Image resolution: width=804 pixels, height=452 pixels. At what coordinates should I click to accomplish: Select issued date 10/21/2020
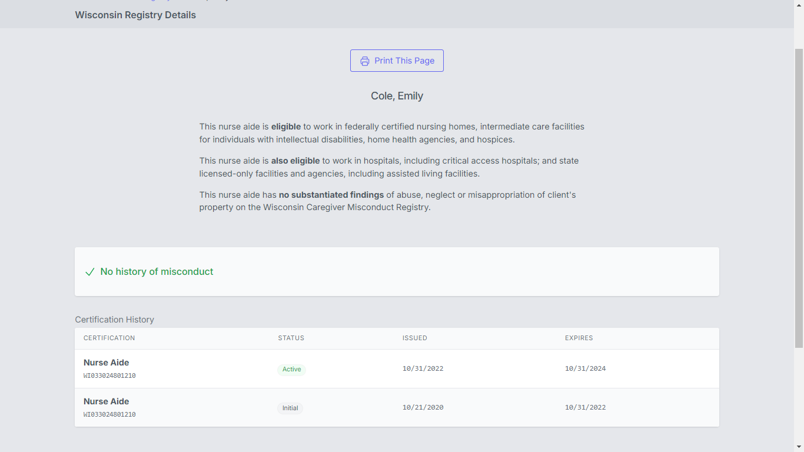click(423, 408)
